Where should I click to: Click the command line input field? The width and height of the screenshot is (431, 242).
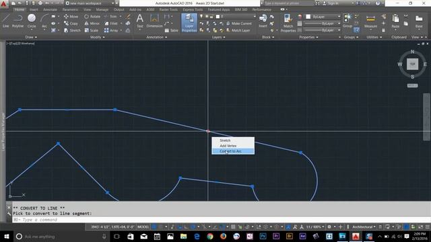coord(222,220)
